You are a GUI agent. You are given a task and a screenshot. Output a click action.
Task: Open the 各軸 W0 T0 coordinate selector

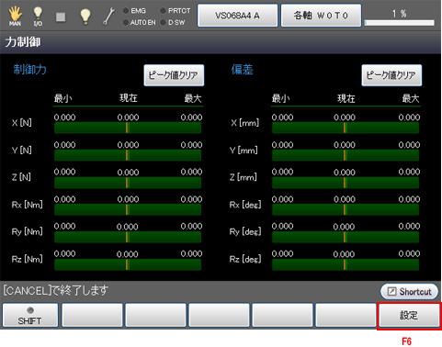[x=321, y=16]
